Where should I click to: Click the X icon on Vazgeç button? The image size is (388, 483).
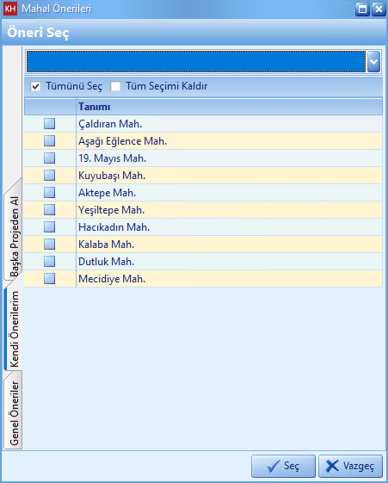click(332, 466)
